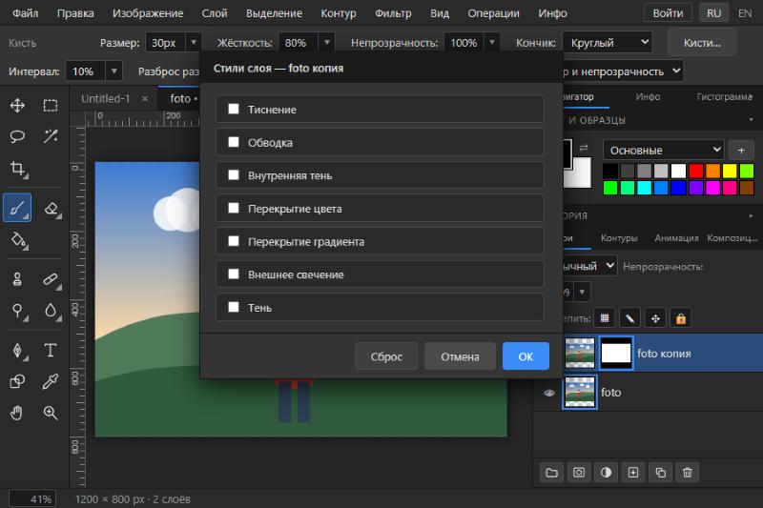The width and height of the screenshot is (763, 508).
Task: Open the Размер dropdown arrow
Action: pos(194,43)
